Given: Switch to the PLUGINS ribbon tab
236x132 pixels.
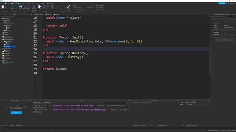Looking at the screenshot, I should tap(43, 3).
